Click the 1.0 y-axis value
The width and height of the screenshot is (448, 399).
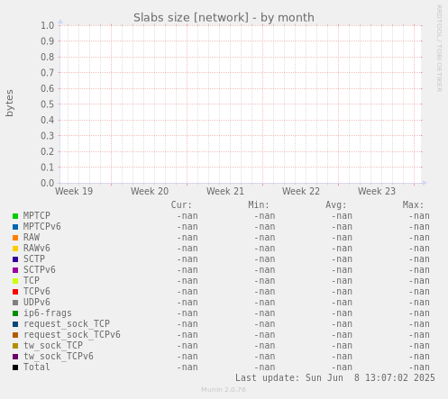coord(48,25)
